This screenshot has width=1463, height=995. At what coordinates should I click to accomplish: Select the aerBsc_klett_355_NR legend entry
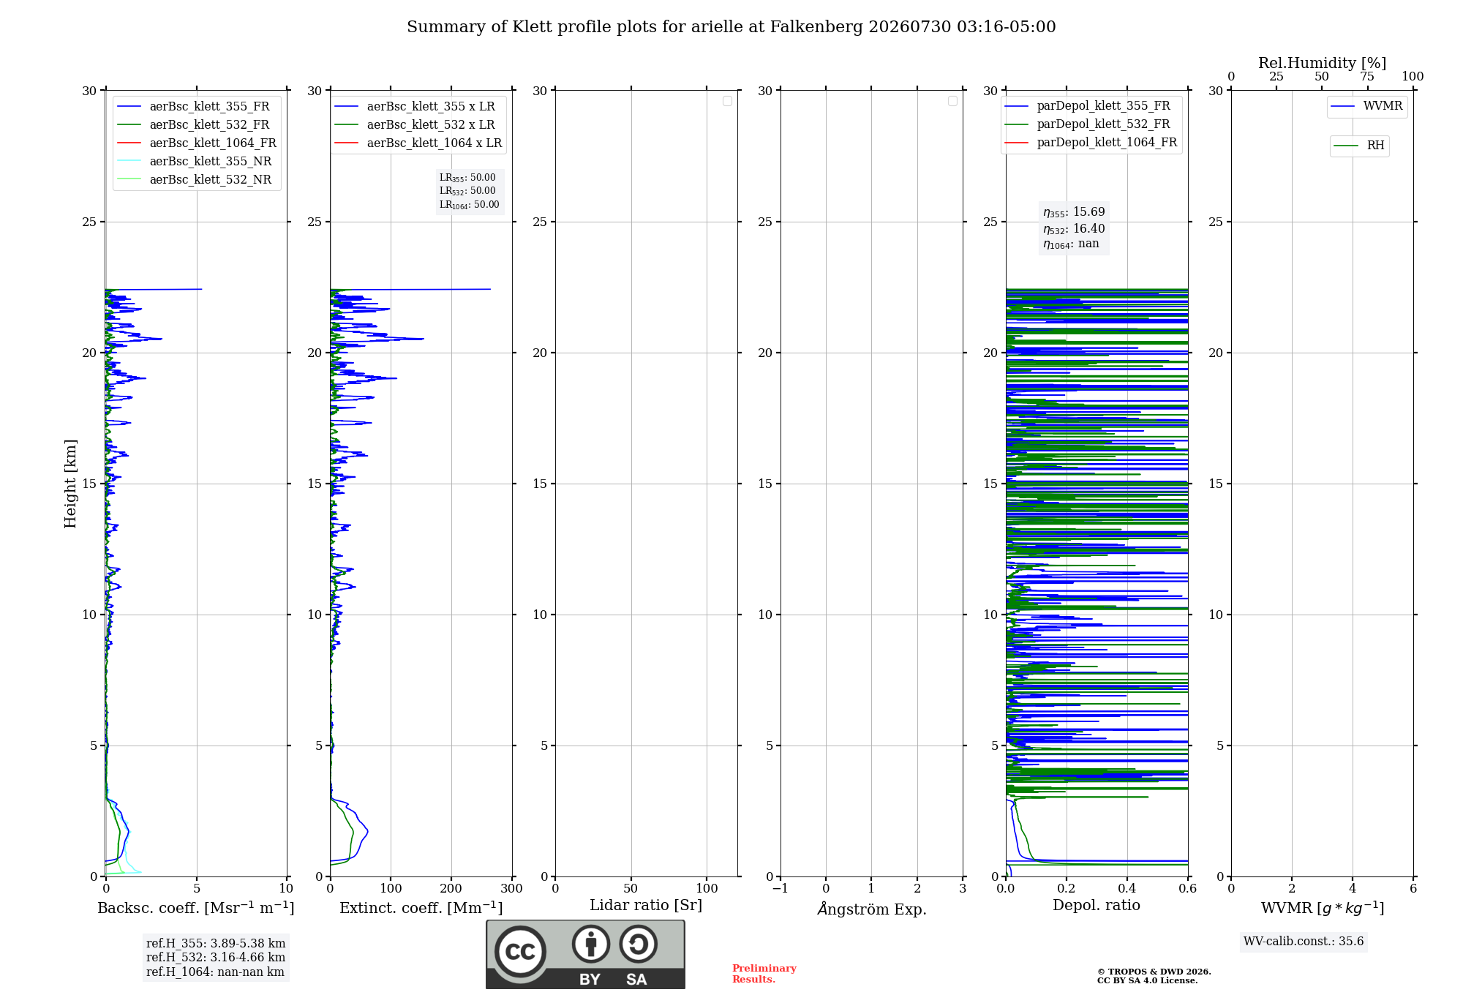196,162
